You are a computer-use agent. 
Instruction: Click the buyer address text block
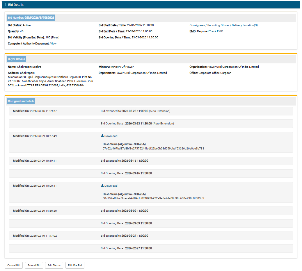51,79
